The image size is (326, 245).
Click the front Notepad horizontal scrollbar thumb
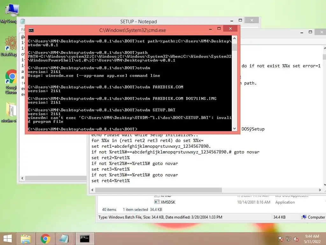click(x=159, y=190)
